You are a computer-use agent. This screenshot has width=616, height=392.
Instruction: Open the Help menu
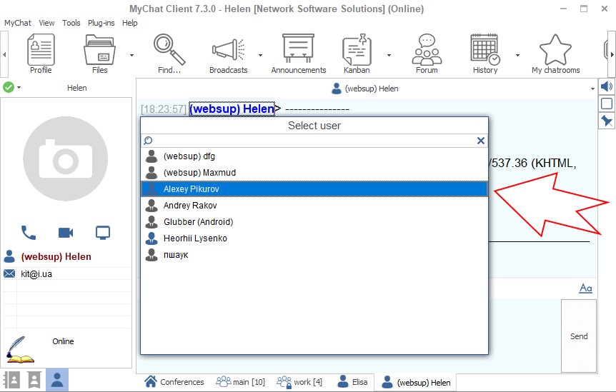tap(129, 23)
